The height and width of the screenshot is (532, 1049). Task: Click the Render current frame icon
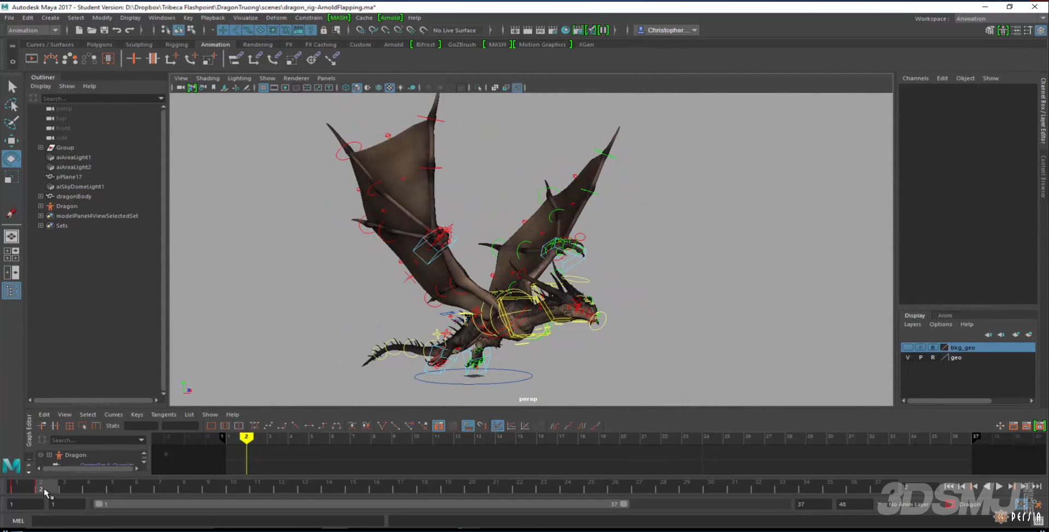tap(527, 30)
